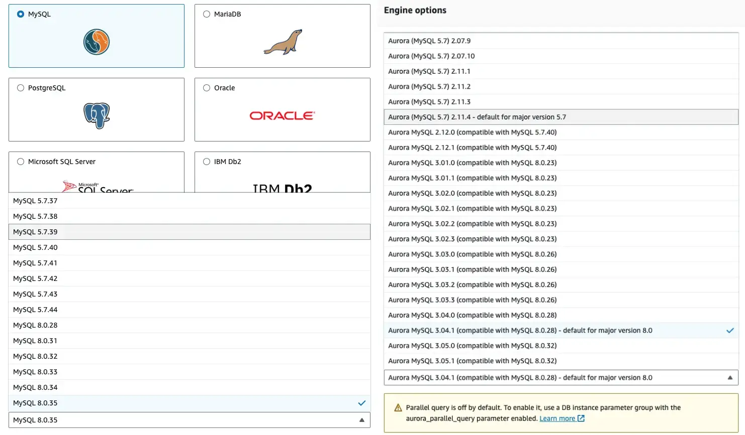Open the Learn more link
The width and height of the screenshot is (745, 435).
[558, 418]
